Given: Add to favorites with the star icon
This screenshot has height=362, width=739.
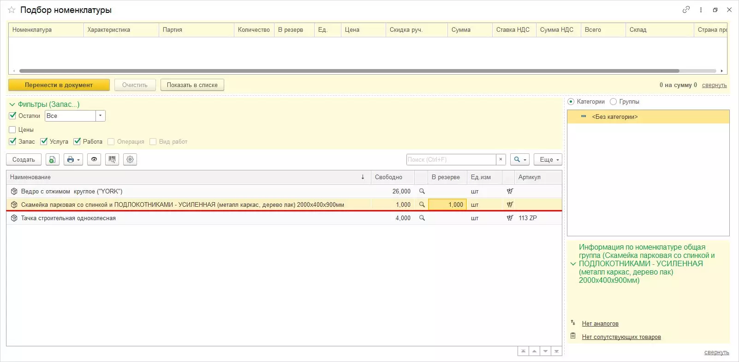Looking at the screenshot, I should click(x=12, y=10).
